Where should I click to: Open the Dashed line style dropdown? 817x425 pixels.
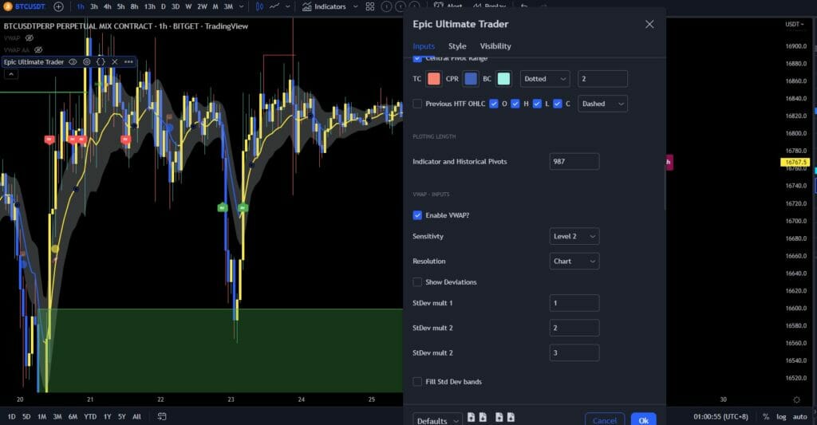603,104
